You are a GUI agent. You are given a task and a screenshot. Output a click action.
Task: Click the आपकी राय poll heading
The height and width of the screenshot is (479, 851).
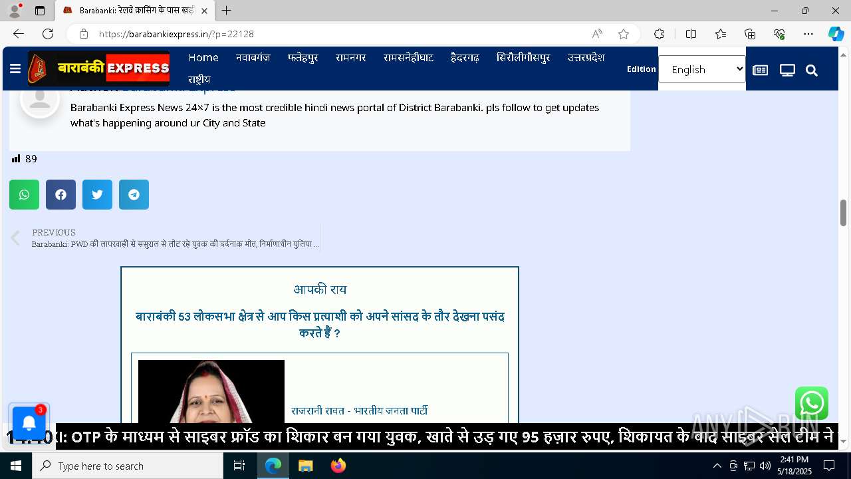(320, 289)
